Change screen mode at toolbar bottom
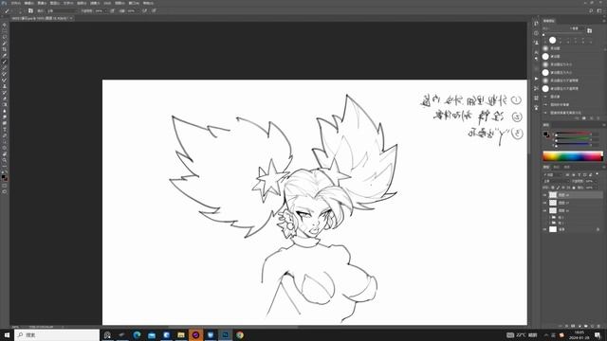The image size is (607, 341). [x=5, y=191]
